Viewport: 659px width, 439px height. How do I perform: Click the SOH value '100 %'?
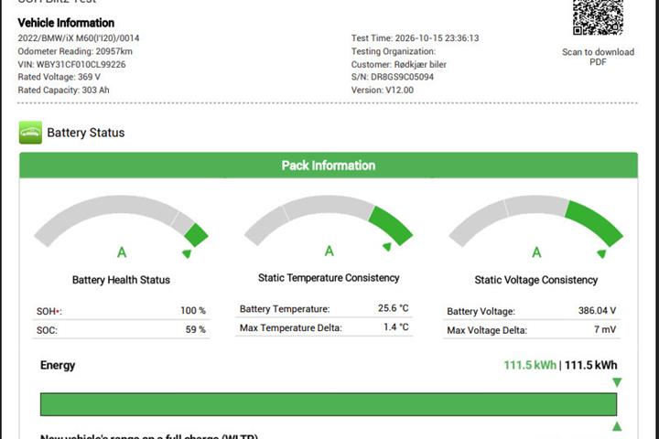(x=193, y=310)
